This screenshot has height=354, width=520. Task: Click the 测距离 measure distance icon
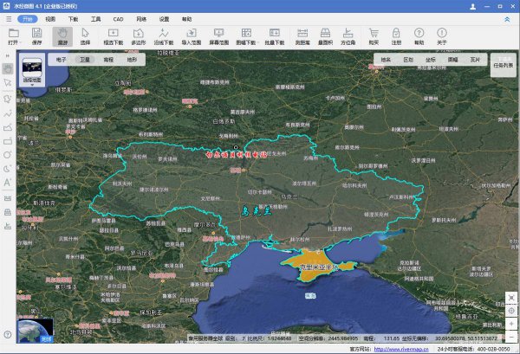(303, 35)
